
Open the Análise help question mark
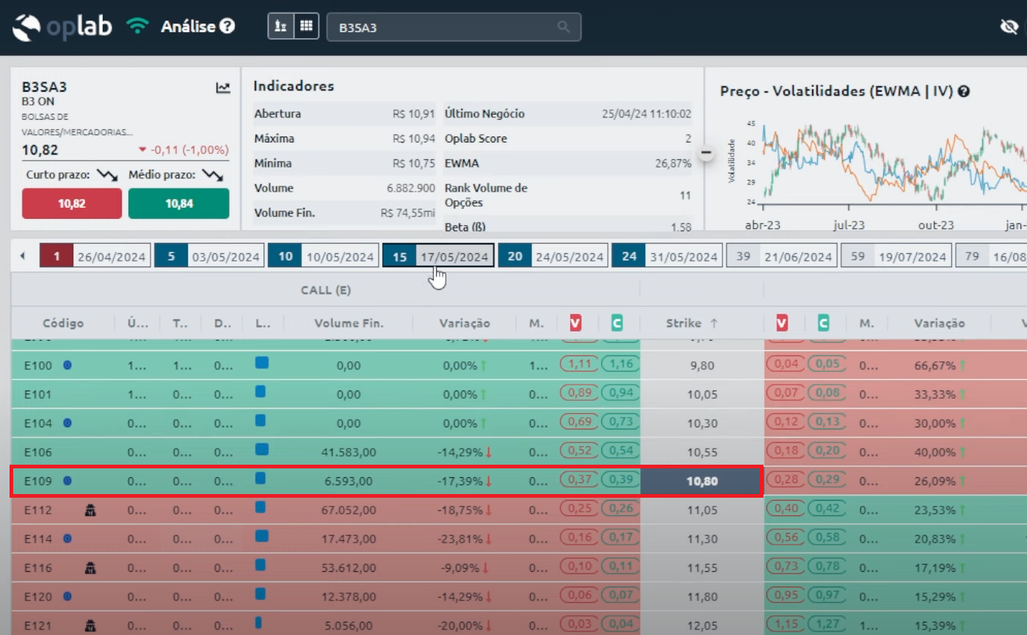point(228,26)
